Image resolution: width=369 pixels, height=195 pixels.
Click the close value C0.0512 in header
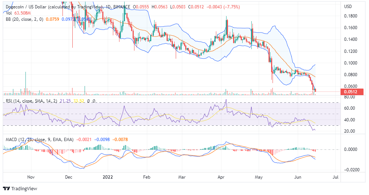coord(196,7)
